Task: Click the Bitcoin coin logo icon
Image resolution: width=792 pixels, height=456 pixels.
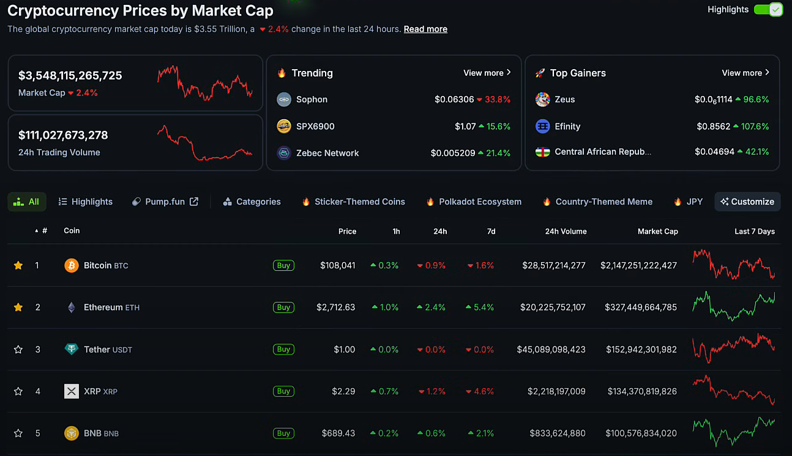Action: point(72,265)
